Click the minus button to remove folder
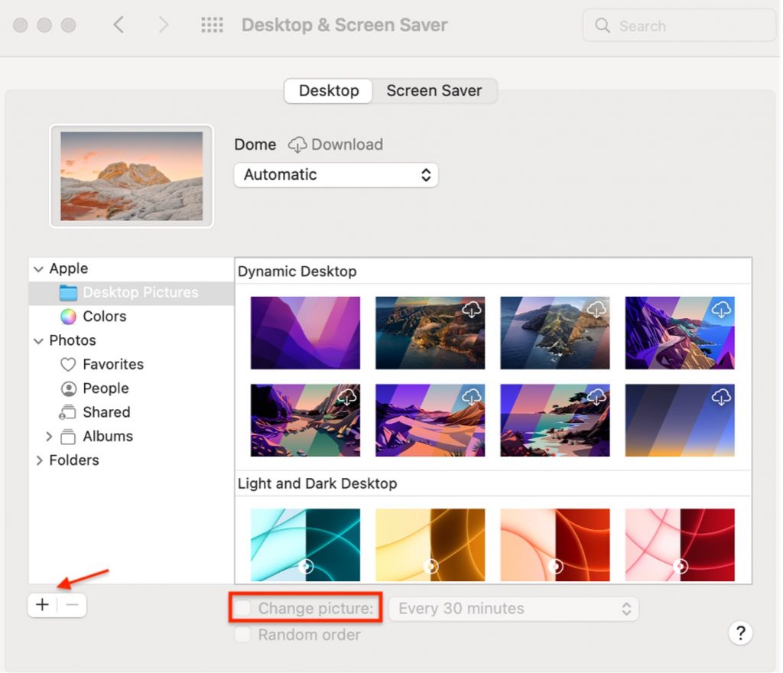 click(x=73, y=605)
